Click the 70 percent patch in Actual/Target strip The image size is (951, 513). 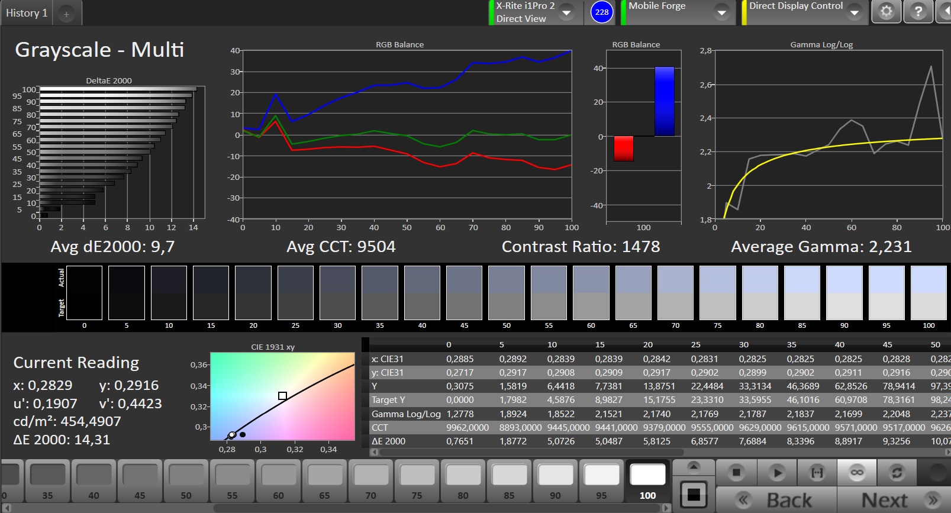(675, 293)
